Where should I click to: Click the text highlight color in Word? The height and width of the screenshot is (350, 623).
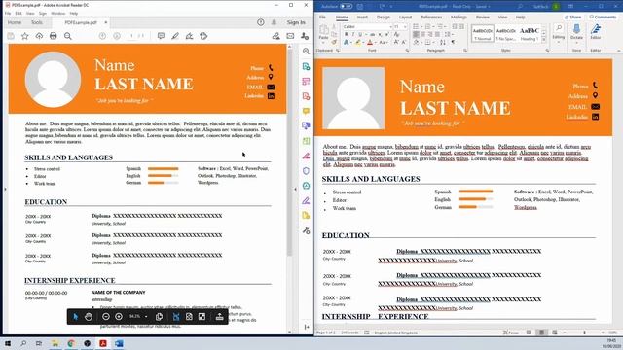click(358, 42)
